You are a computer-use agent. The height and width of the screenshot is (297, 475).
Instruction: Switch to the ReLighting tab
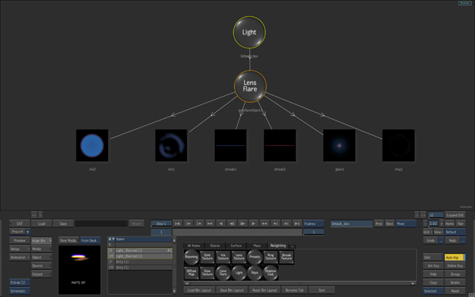point(278,246)
